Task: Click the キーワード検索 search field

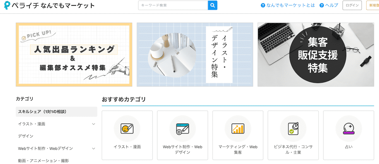Action: coord(173,5)
